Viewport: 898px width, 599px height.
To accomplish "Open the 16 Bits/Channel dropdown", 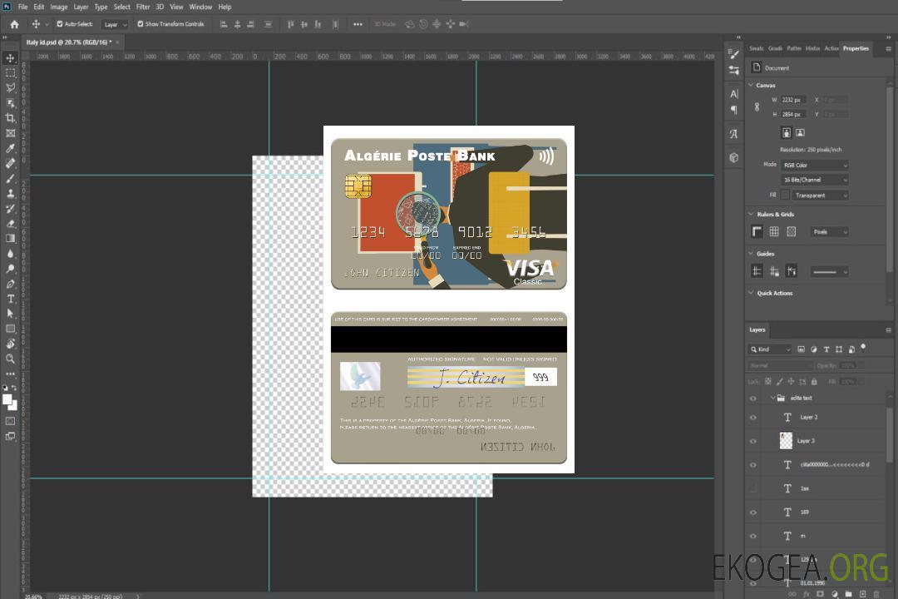I will point(814,180).
